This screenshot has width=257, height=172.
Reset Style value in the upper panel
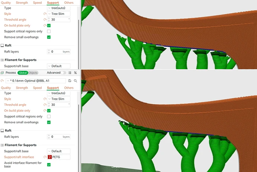[45, 14]
